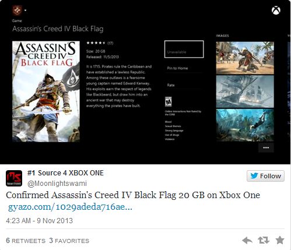Open the @Moonlightswami handle link
The image size is (291, 250).
57,184
